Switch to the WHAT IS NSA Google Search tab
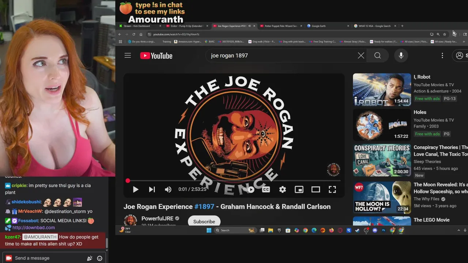The image size is (468, 263). [x=375, y=26]
